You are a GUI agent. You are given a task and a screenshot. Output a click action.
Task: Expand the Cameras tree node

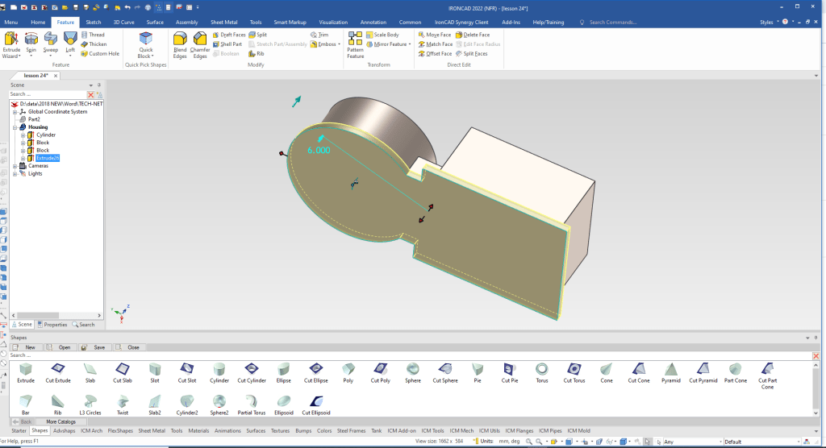[15, 166]
